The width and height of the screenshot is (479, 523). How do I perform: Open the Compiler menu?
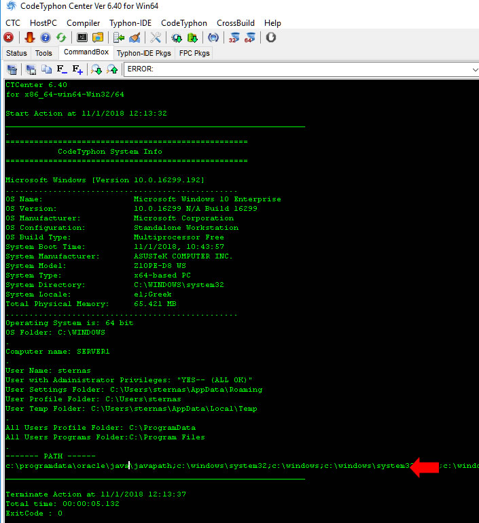[84, 23]
